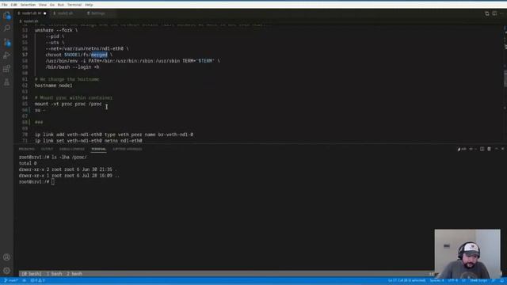Switch to the second shell script tab
Image resolution: width=507 pixels, height=285 pixels.
65,13
